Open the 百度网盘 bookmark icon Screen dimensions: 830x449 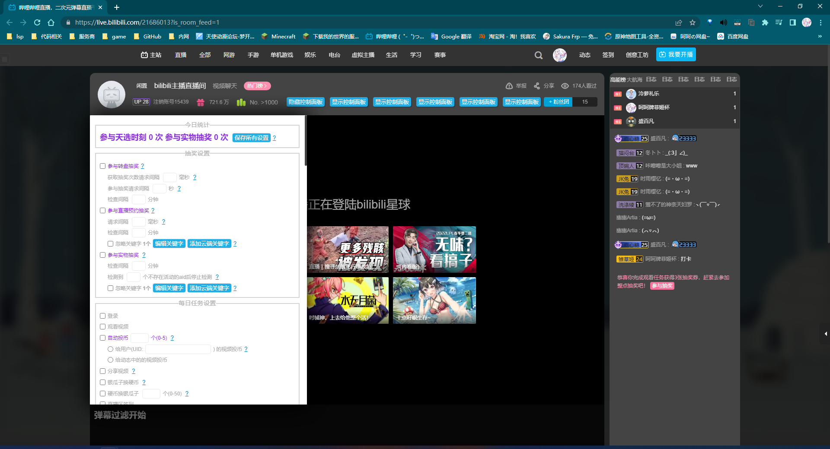pyautogui.click(x=721, y=37)
